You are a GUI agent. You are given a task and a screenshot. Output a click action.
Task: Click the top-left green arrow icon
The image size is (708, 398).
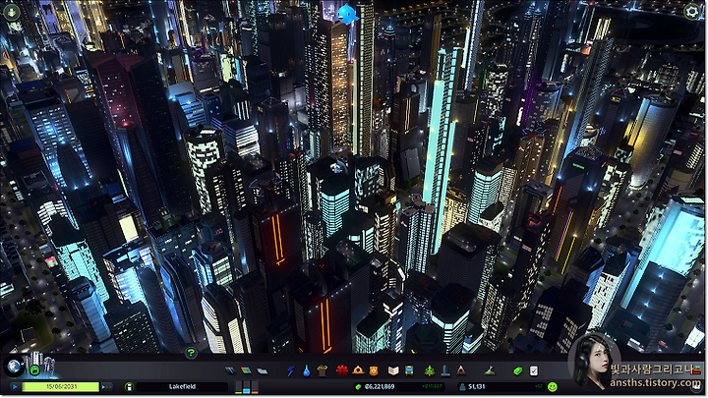pos(11,12)
